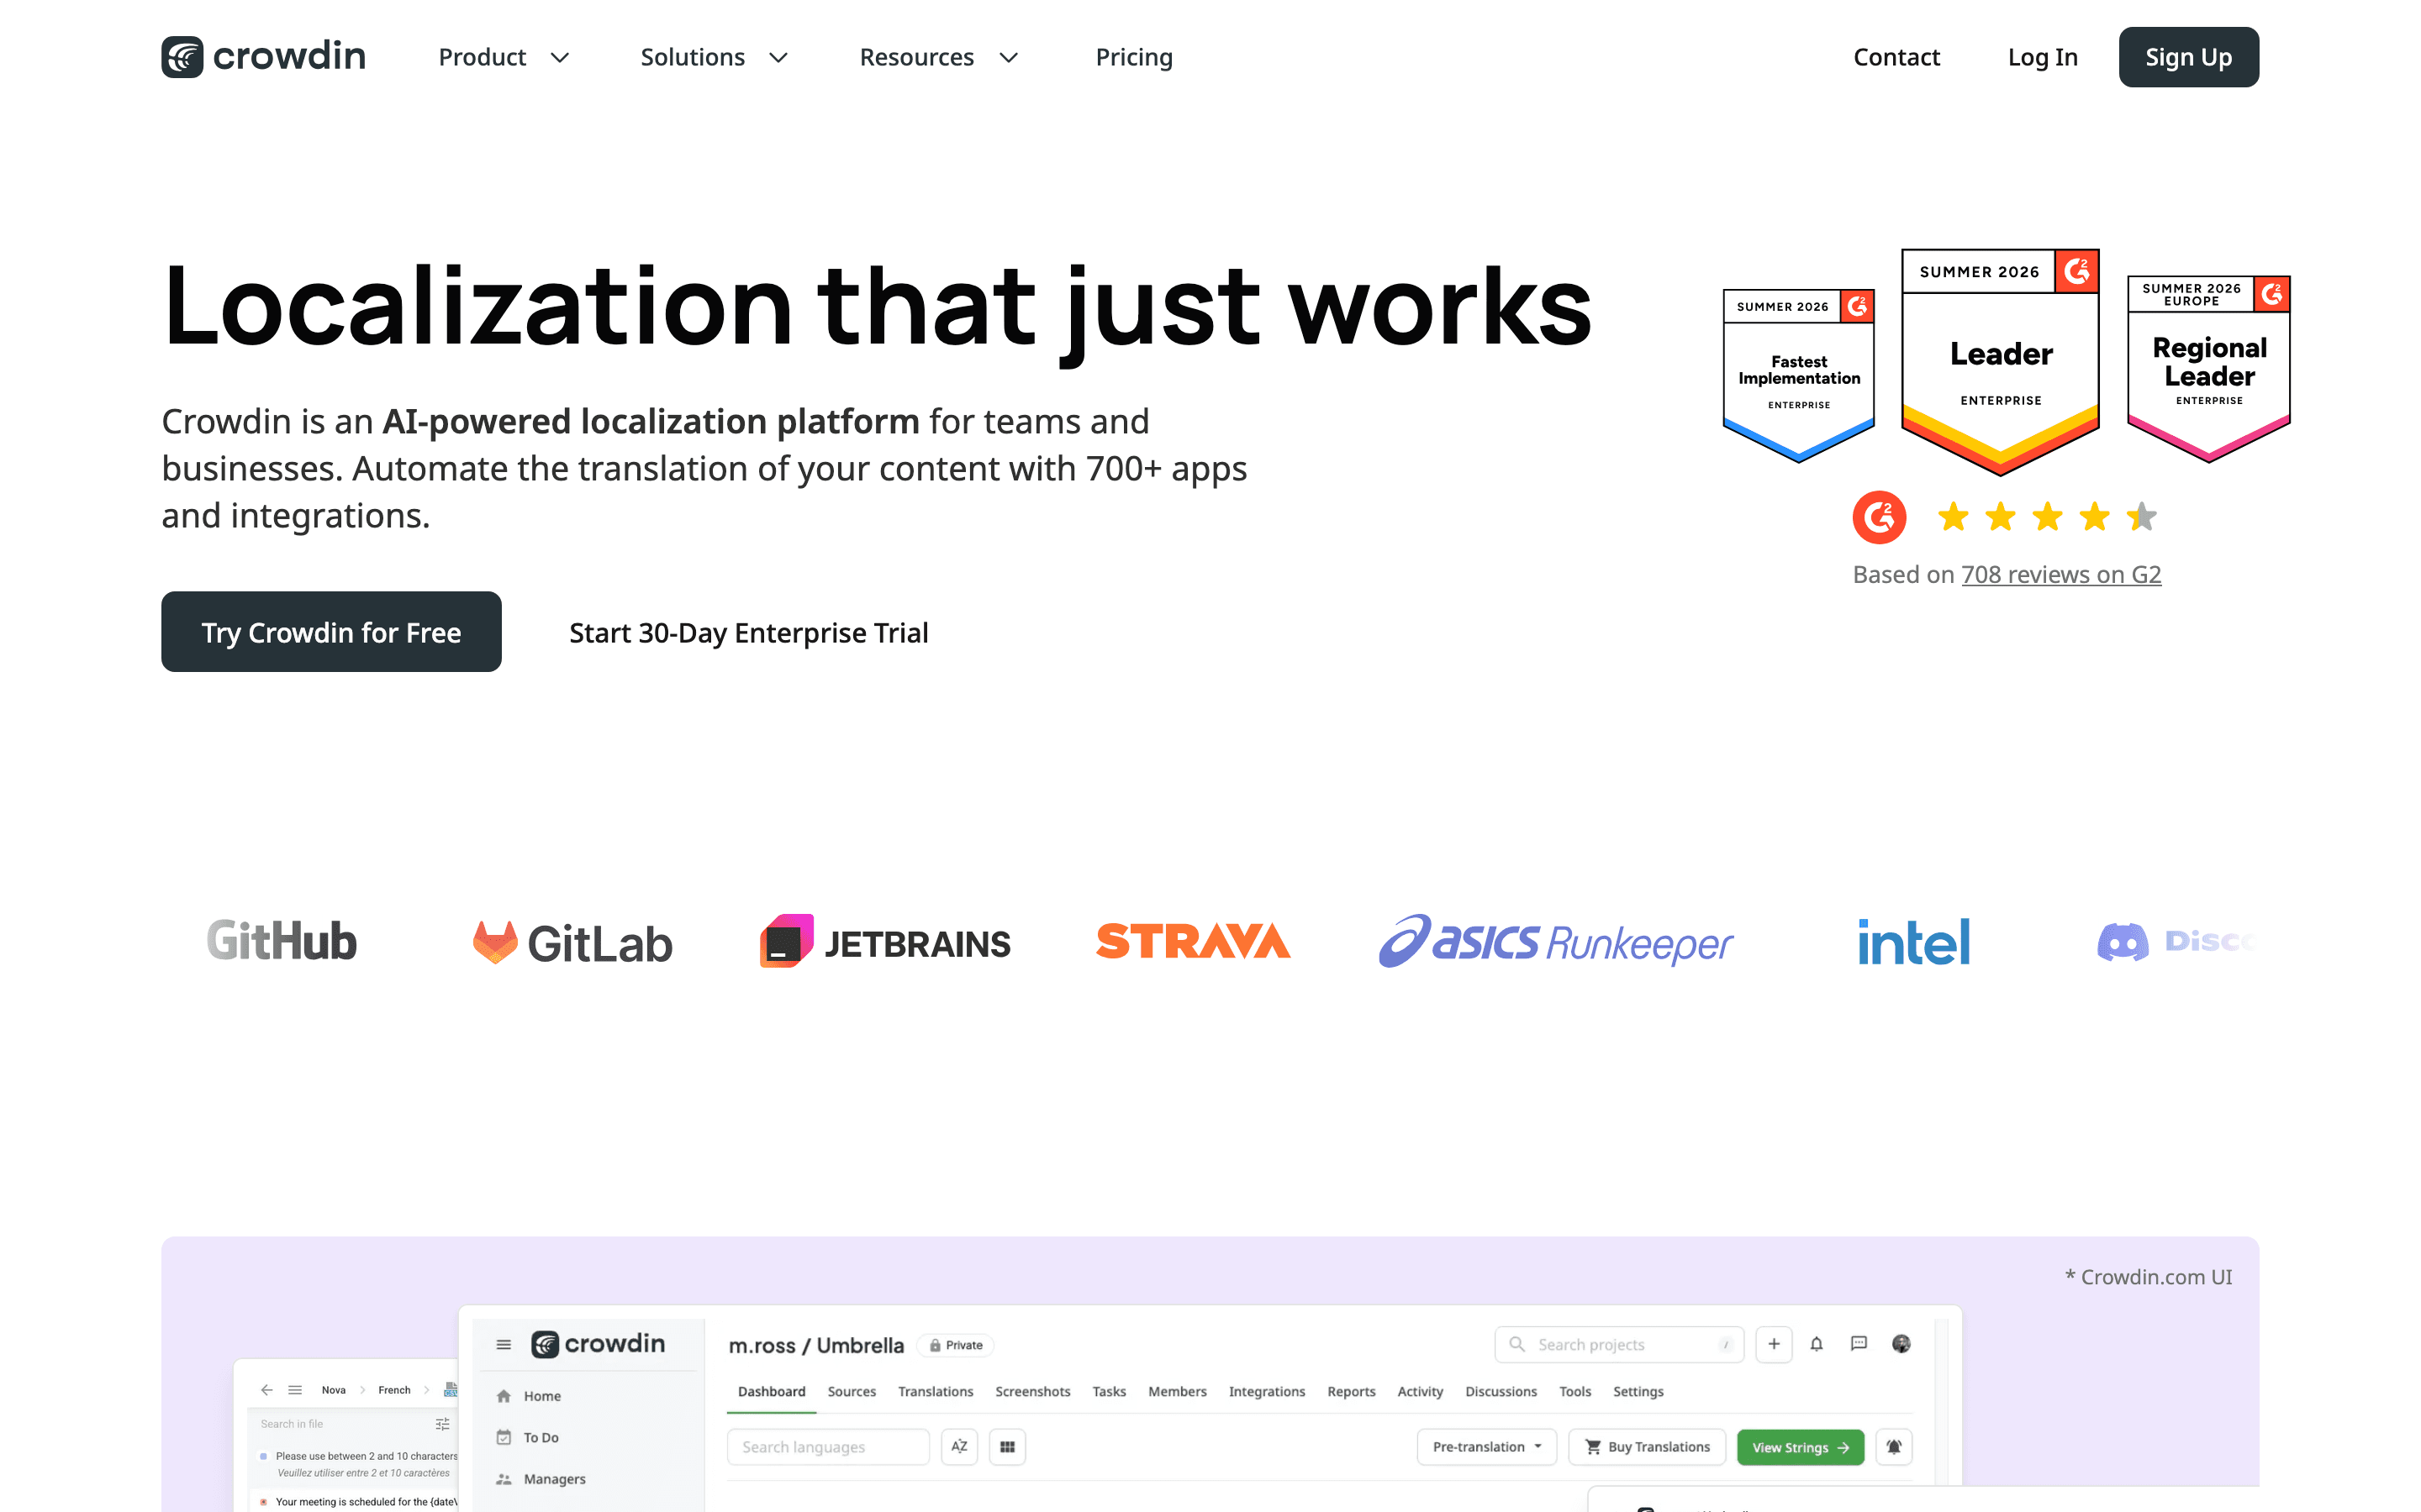Click the Crowdin logo inside dashboard preview

pyautogui.click(x=597, y=1343)
